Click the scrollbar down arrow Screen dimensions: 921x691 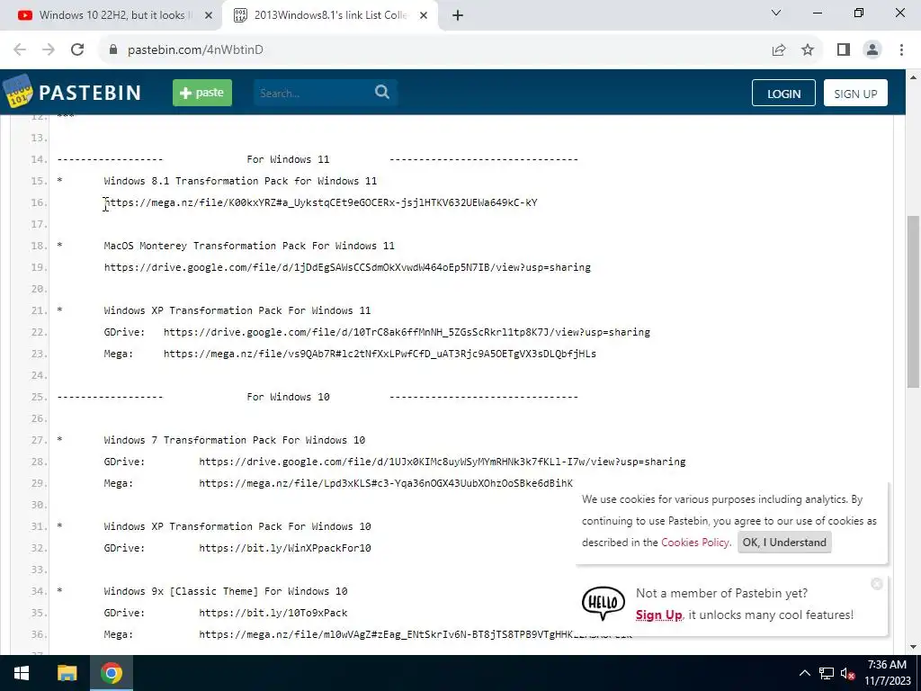[913, 647]
